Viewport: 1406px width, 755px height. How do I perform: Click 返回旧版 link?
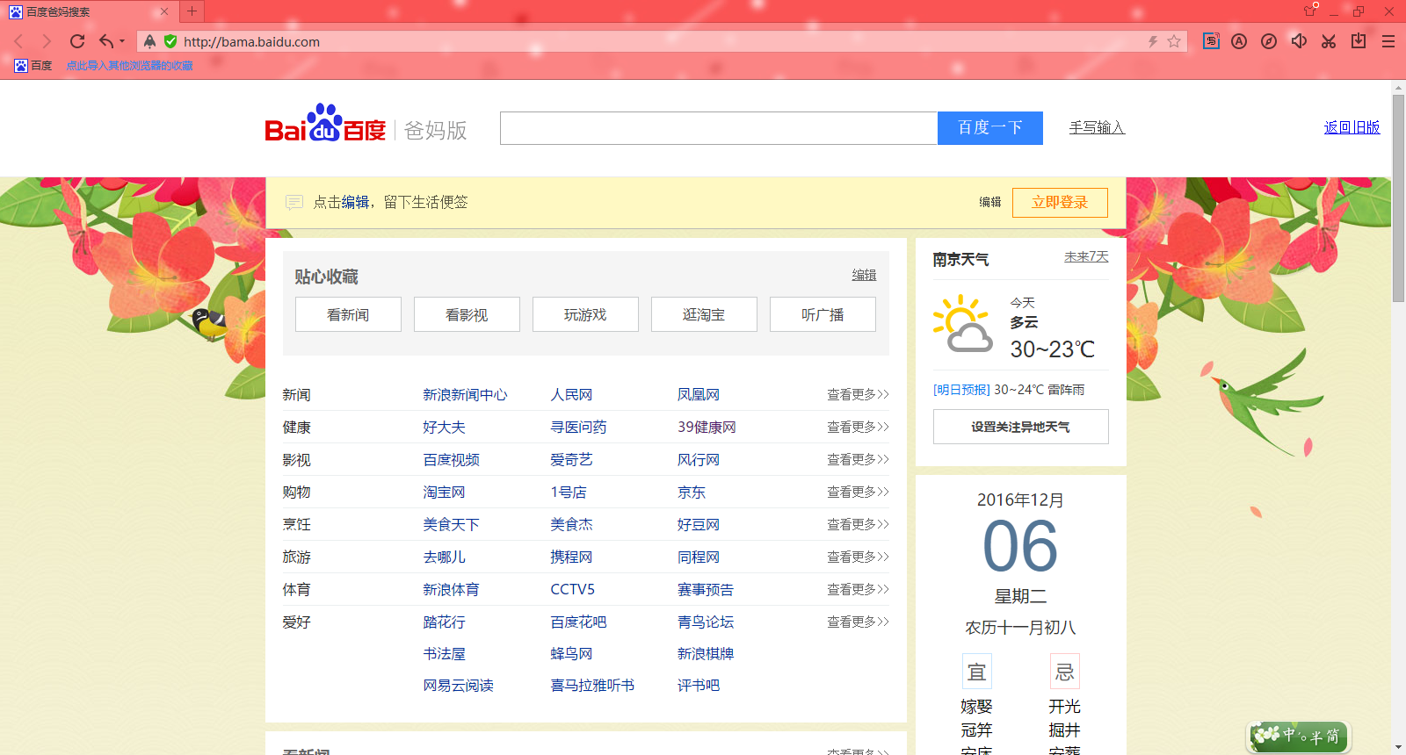coord(1352,128)
